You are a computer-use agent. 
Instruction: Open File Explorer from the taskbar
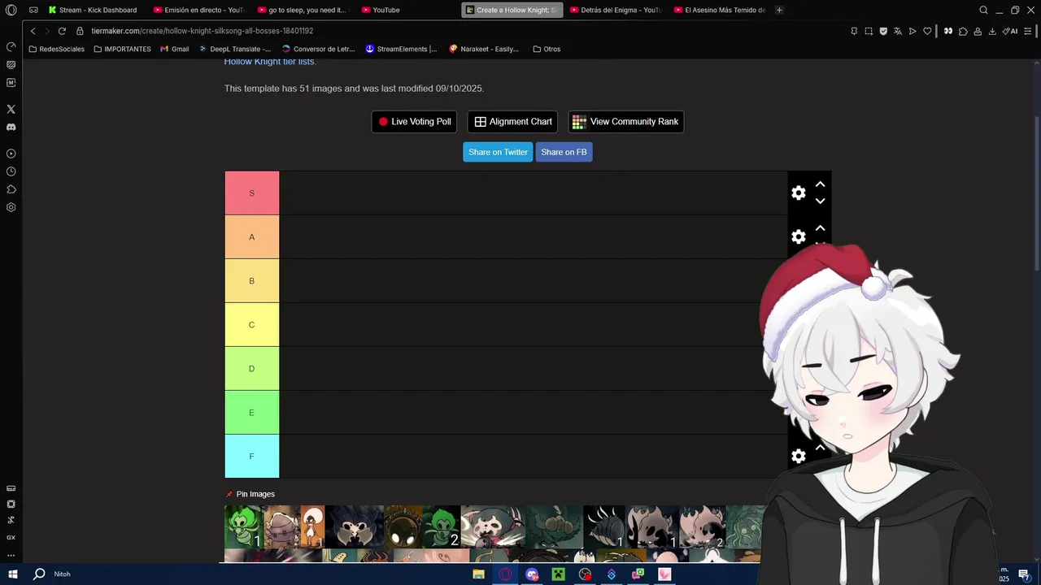tap(479, 574)
